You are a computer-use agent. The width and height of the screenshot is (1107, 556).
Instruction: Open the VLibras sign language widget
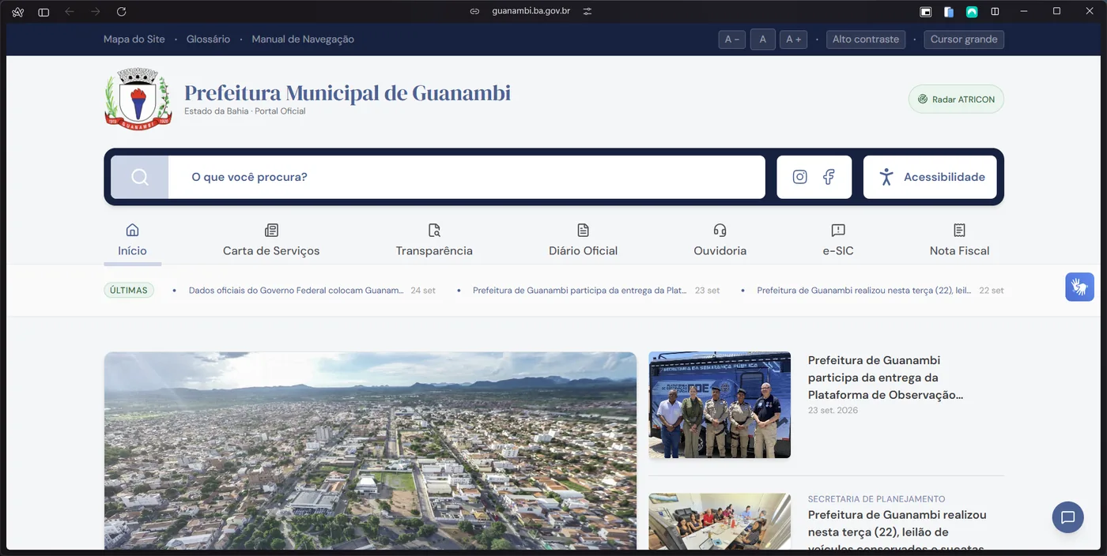point(1079,286)
